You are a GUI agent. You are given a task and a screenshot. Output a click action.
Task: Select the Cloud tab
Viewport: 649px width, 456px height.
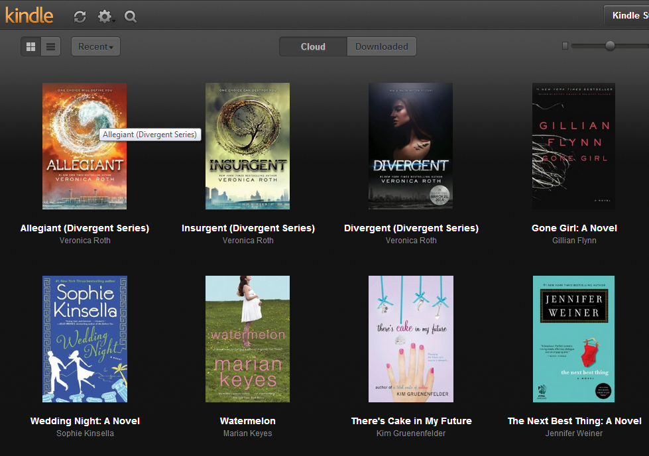tap(313, 46)
